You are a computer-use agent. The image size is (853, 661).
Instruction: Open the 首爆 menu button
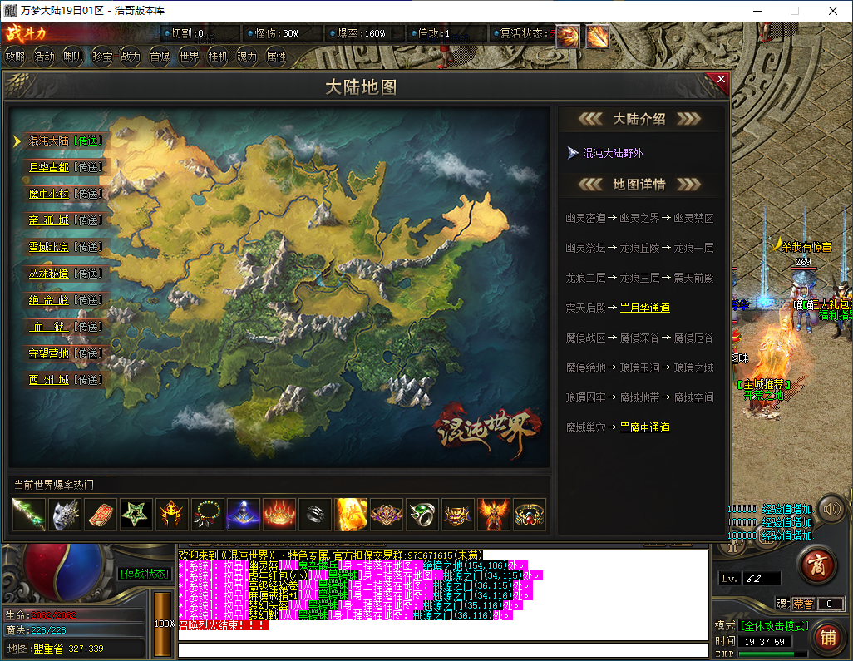[x=160, y=56]
